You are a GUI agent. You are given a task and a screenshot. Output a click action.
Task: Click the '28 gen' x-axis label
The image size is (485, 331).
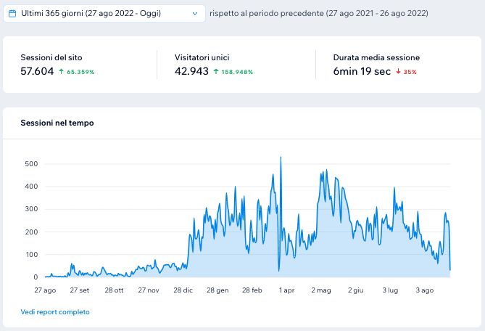(217, 290)
